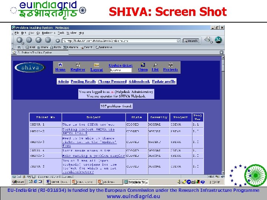
Task: Go back with Netscape Back arrow
Action: pos(20,40)
